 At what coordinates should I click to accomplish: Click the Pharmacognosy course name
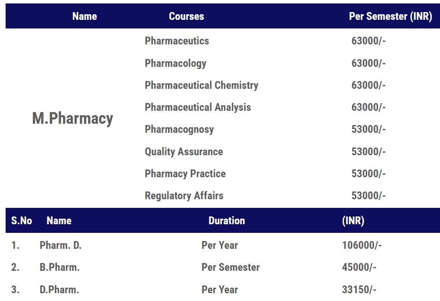click(179, 129)
